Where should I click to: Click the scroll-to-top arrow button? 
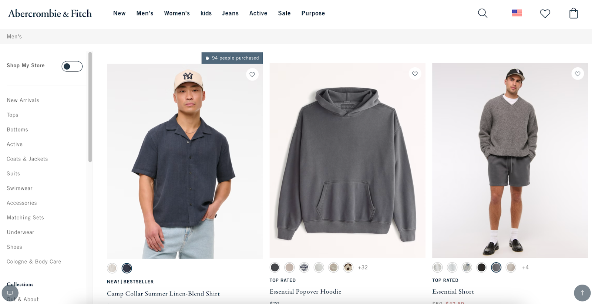(582, 293)
